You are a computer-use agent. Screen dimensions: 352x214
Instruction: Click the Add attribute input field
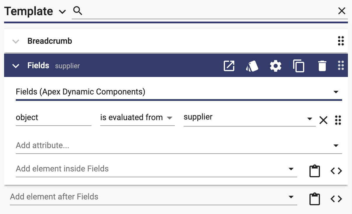179,145
